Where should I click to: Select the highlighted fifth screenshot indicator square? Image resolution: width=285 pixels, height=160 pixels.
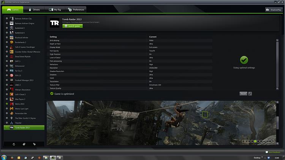[x=255, y=141]
